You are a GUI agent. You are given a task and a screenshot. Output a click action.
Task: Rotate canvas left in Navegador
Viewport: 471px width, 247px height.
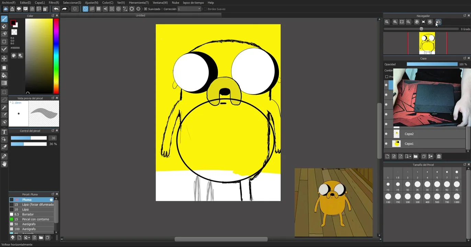point(417,22)
